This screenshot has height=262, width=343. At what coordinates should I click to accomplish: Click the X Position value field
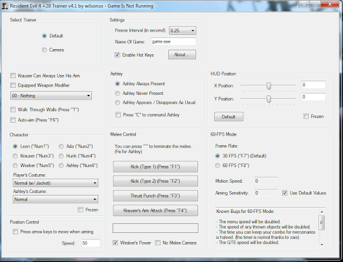(313, 85)
